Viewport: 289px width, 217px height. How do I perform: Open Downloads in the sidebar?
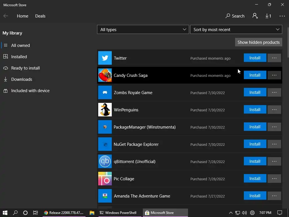tap(21, 79)
